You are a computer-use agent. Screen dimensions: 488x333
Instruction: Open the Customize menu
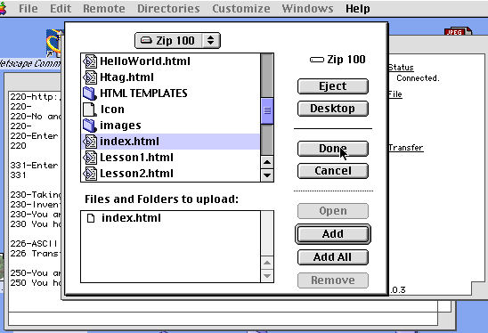coord(241,8)
